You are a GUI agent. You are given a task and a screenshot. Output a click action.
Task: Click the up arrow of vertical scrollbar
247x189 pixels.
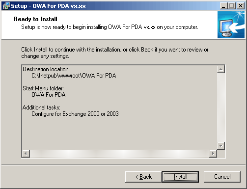click(x=221, y=69)
